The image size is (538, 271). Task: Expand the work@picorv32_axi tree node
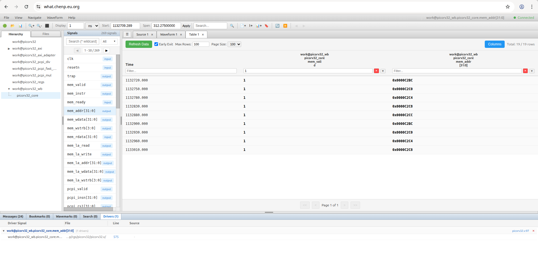point(9,49)
